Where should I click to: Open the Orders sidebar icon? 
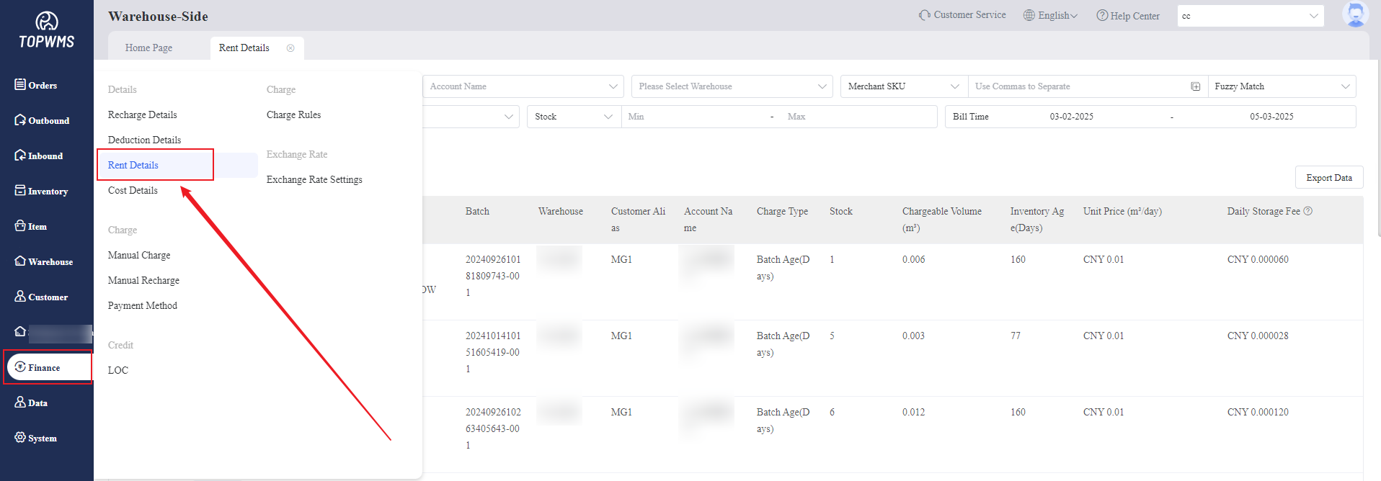pyautogui.click(x=20, y=84)
